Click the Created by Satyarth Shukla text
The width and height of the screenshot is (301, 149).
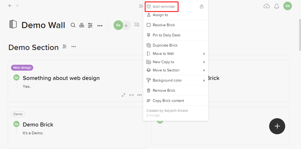tap(167, 111)
